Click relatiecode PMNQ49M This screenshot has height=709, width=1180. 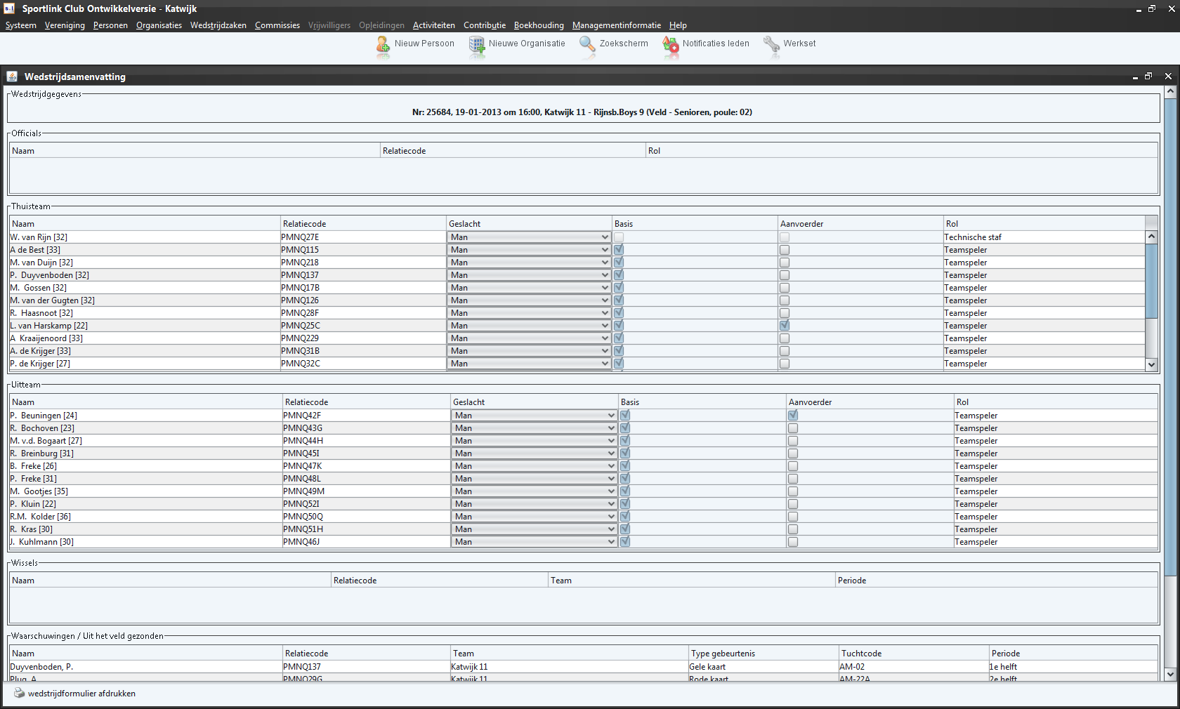(x=367, y=491)
